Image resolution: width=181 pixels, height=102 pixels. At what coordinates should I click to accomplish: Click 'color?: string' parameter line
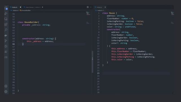tap(119, 43)
